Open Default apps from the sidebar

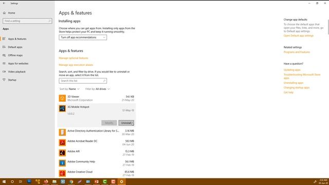pyautogui.click(x=15, y=47)
